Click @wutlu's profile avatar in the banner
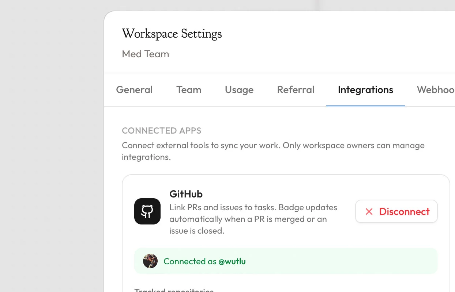Viewport: 455px width, 292px height. coord(150,261)
